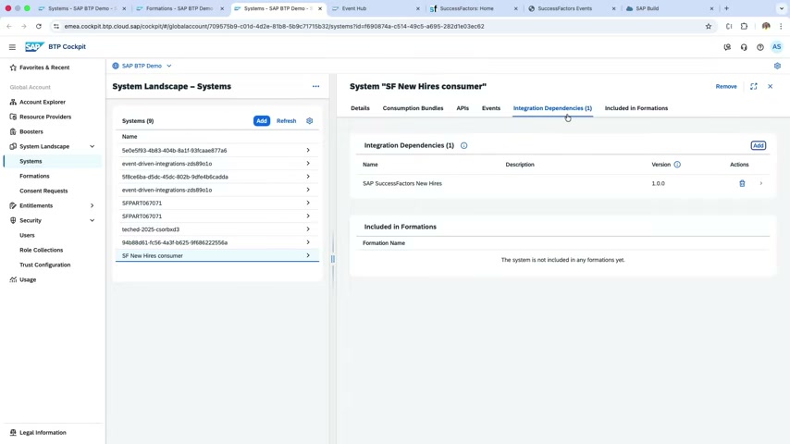Open the help question mark icon
Screen dimensions: 790x444
[x=759, y=47]
